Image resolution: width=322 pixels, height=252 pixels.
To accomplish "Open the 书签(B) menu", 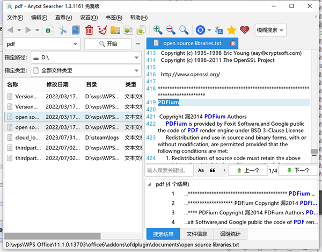I will pos(114,18).
